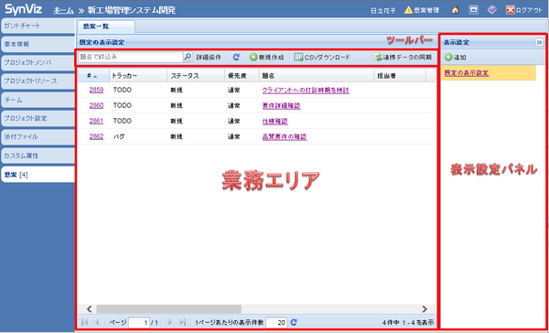Viewport: 549px width, 333px height.
Task: Select 既定の表示設定 in the side panel
Action: point(467,73)
